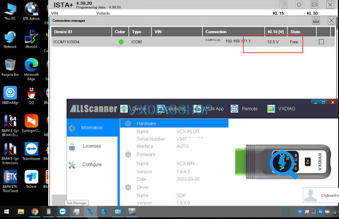Print the Connection manager list
This screenshot has width=339, height=219.
[x=316, y=21]
